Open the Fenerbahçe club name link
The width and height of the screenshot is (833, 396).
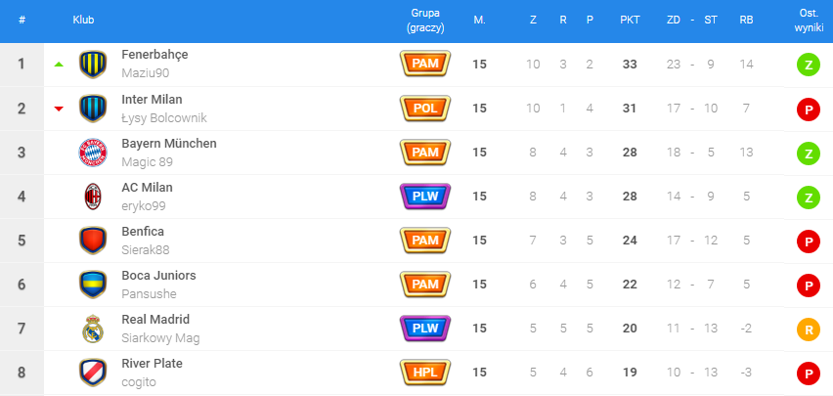coord(154,55)
